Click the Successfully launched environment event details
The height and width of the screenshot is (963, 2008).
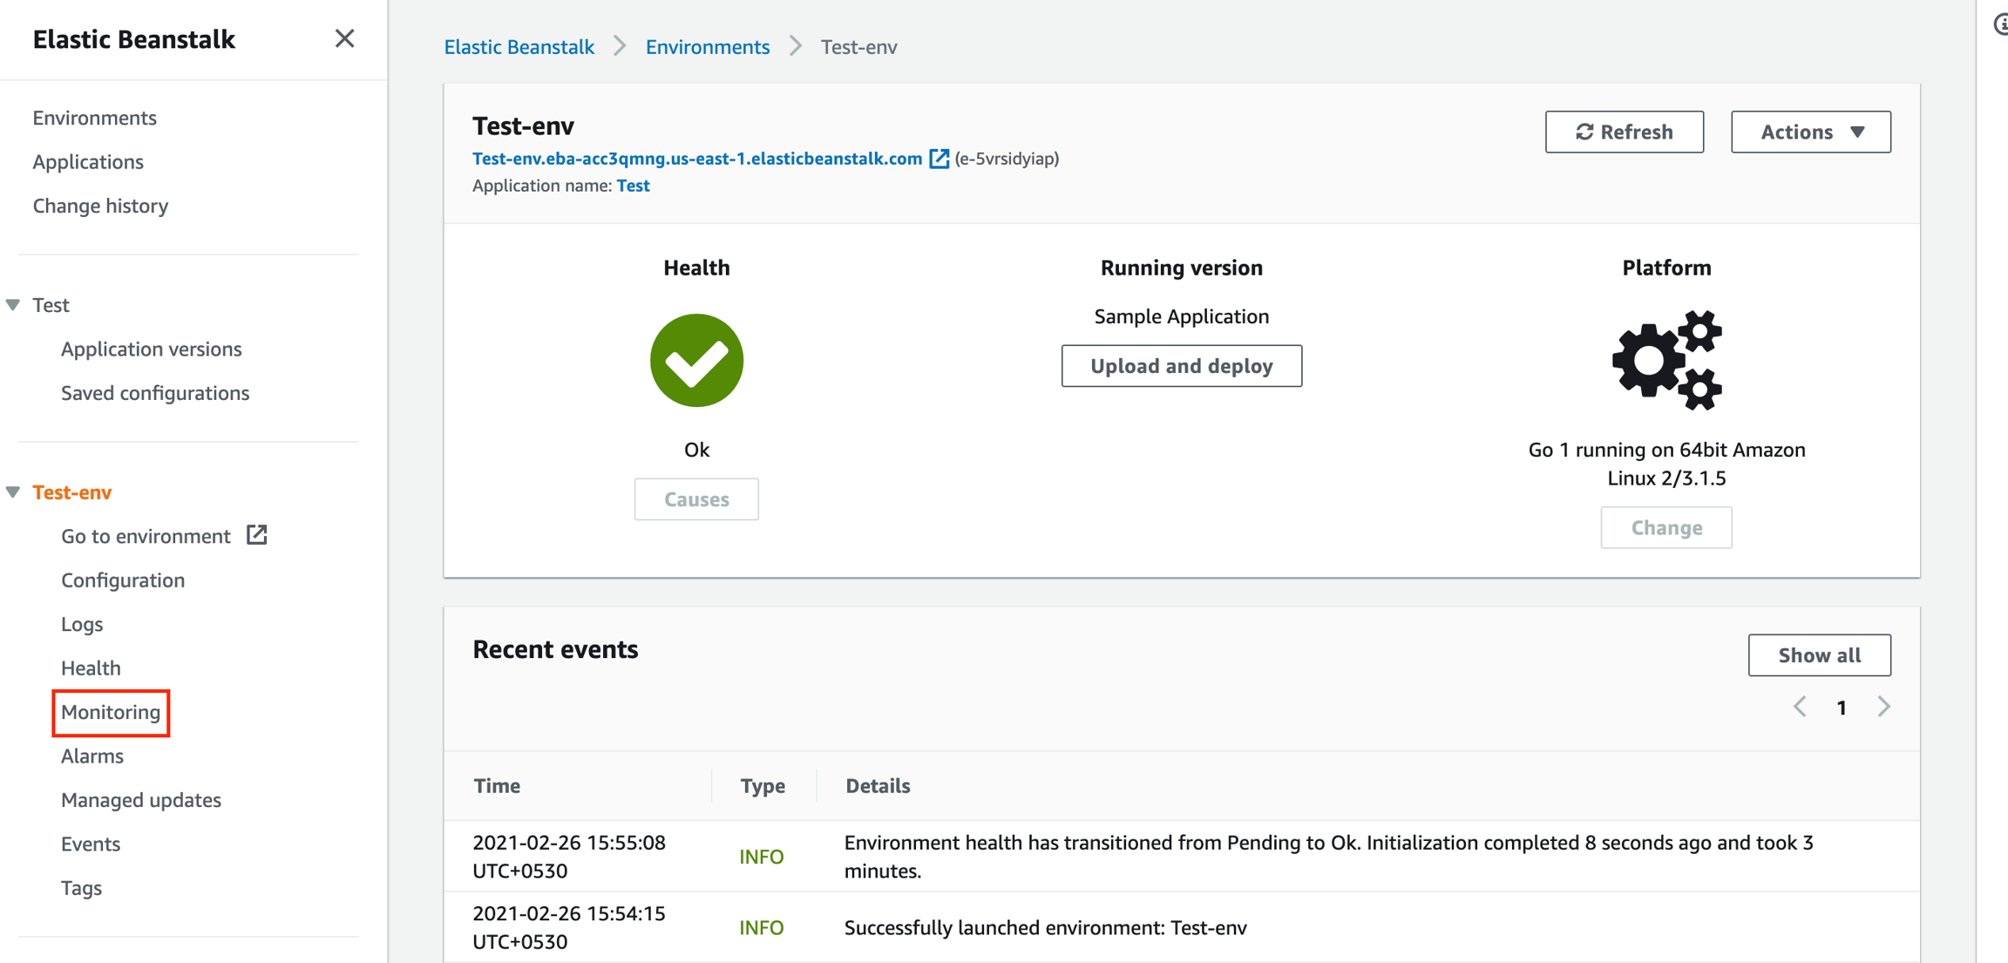1046,927
